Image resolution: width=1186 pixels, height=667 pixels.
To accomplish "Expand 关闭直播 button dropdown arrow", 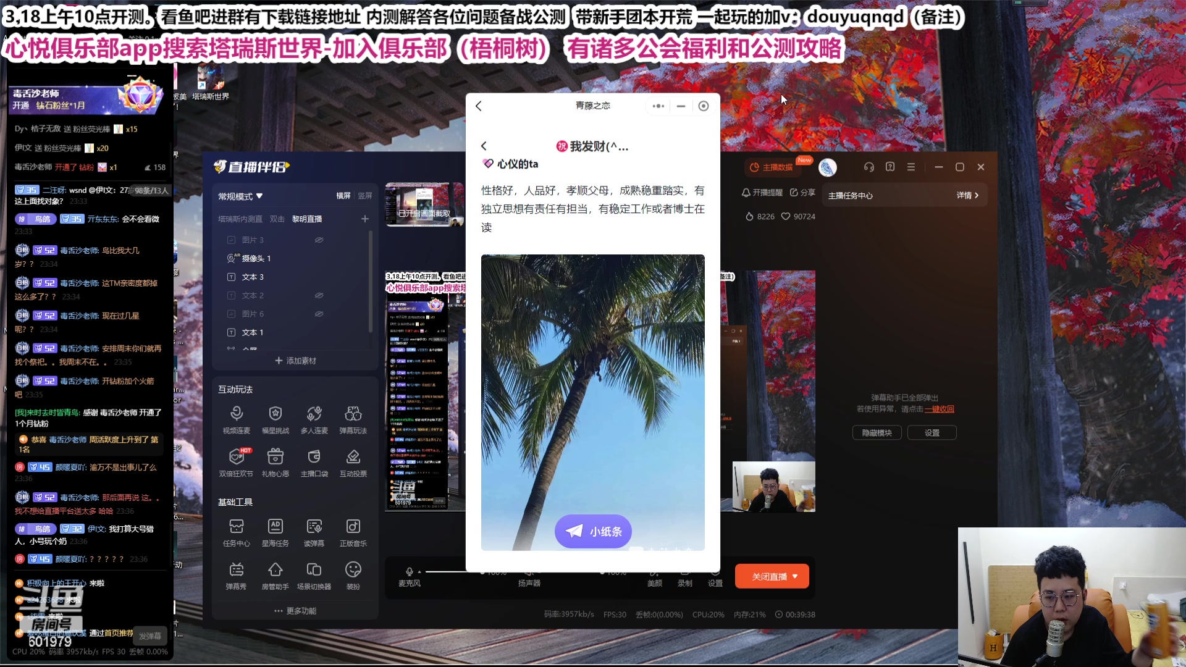I will pos(795,576).
